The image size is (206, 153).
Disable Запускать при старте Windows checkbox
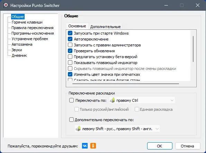pyautogui.click(x=70, y=33)
